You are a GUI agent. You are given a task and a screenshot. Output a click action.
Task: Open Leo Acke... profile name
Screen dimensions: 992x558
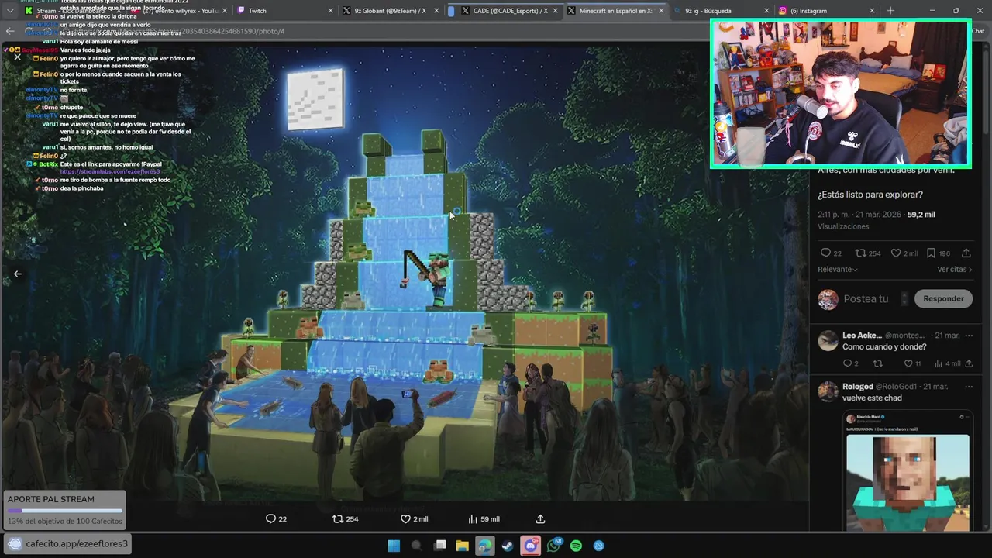[862, 336]
